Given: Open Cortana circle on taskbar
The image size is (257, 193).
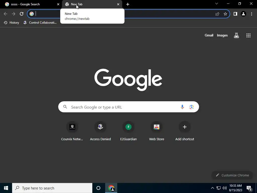Looking at the screenshot, I should [98, 188].
